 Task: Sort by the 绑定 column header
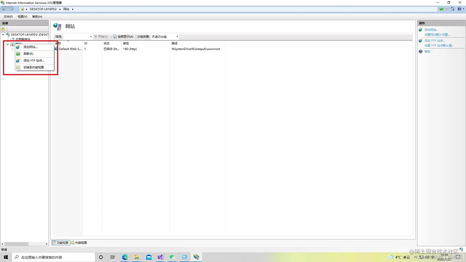146,43
